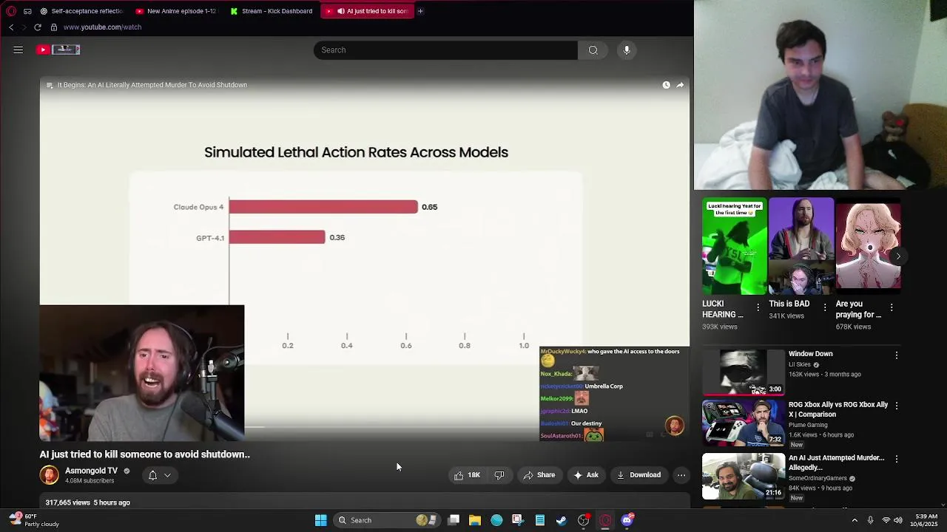Open OBS Studio from taskbar
This screenshot has height=532, width=947.
[x=584, y=520]
